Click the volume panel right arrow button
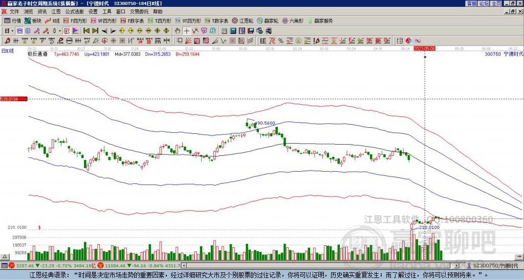 519,256
